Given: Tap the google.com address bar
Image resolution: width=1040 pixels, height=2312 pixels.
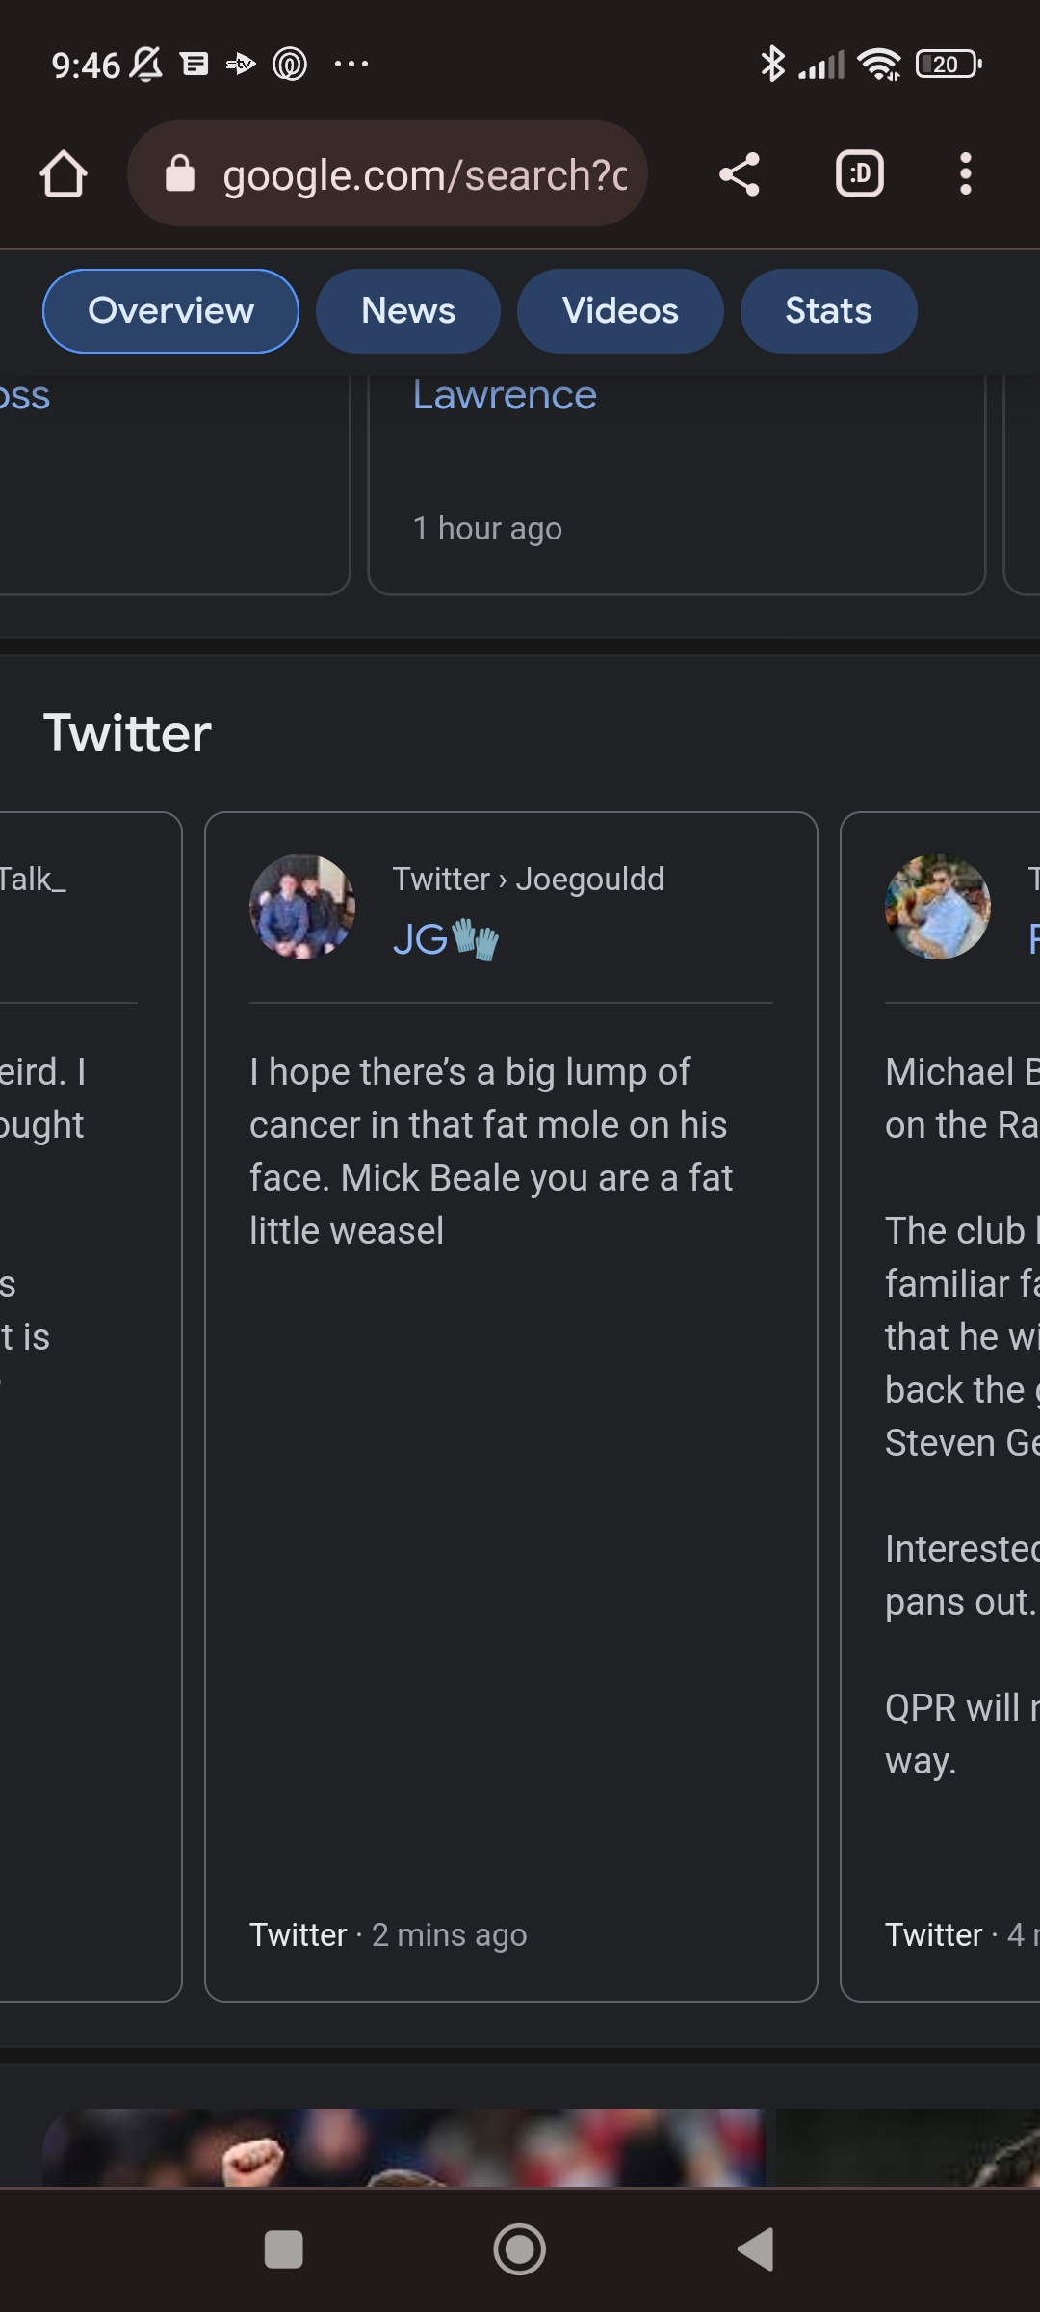Looking at the screenshot, I should (424, 174).
